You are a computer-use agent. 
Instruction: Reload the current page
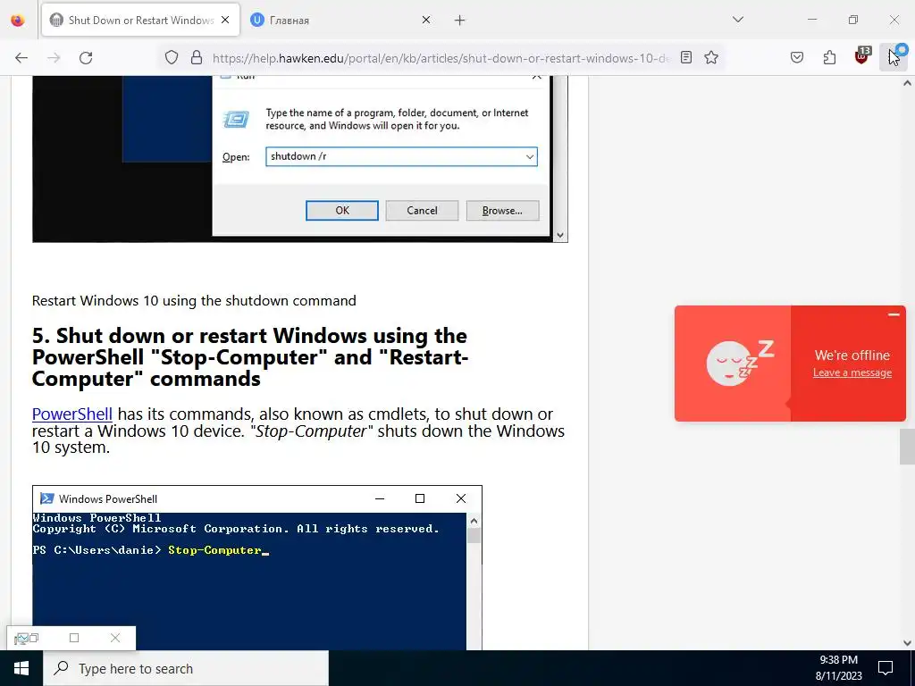86,58
